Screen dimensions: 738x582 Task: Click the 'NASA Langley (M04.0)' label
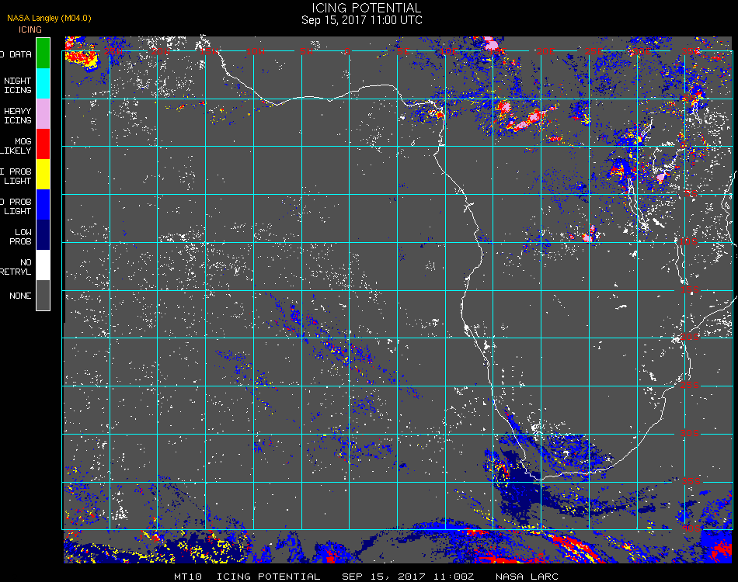(x=49, y=18)
